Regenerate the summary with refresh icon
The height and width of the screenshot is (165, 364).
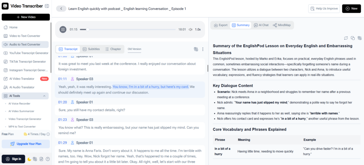click(x=346, y=38)
